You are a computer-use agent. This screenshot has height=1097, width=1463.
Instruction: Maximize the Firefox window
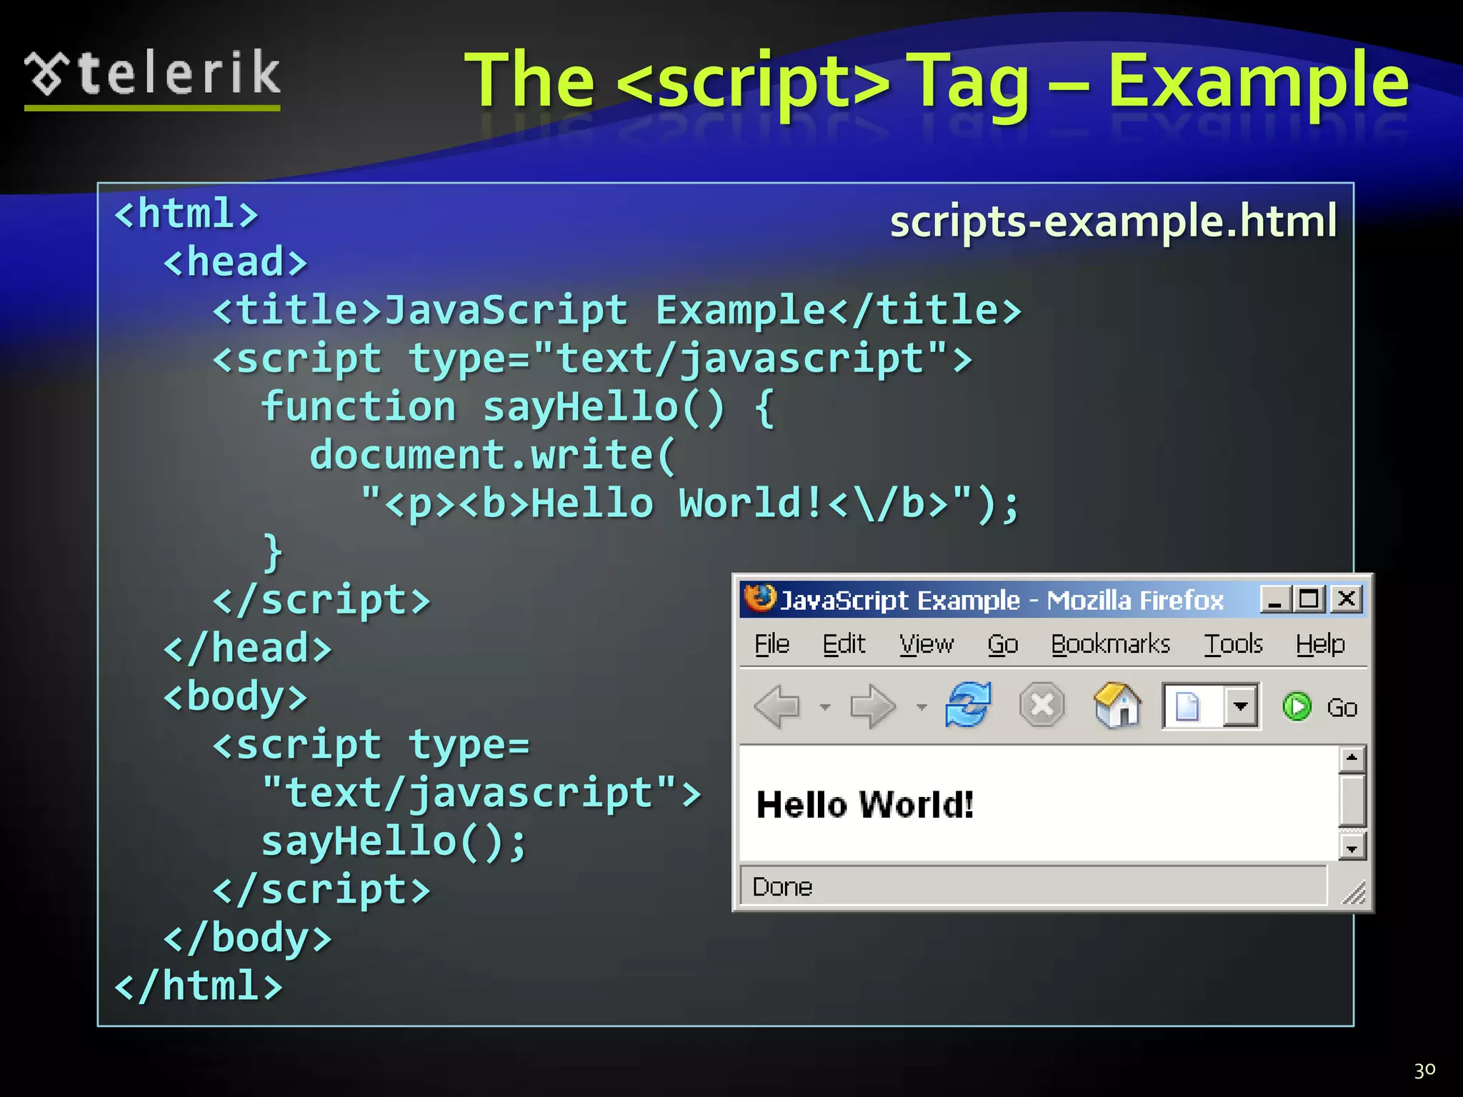tap(1309, 598)
